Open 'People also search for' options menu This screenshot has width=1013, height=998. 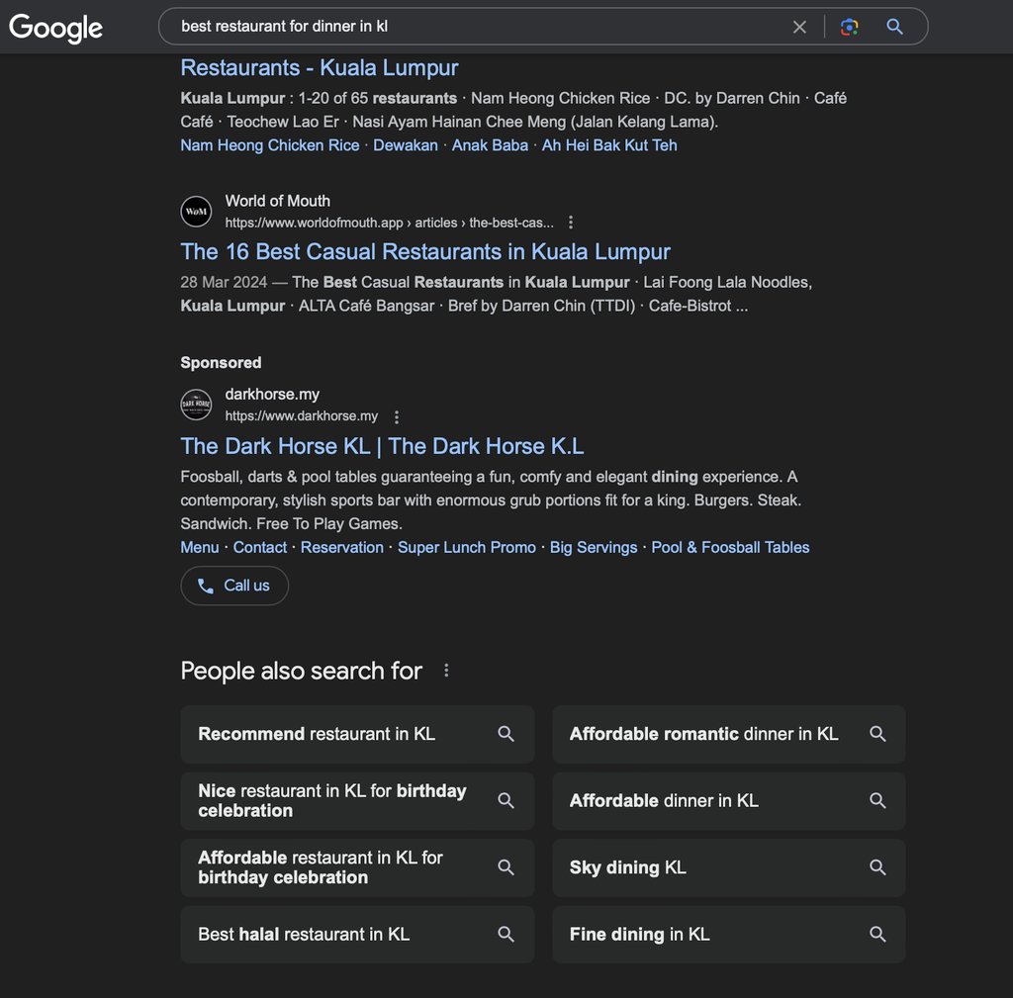446,671
